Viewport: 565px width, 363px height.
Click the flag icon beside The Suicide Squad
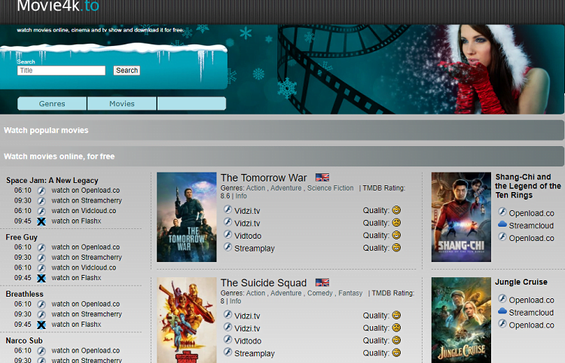tap(322, 282)
